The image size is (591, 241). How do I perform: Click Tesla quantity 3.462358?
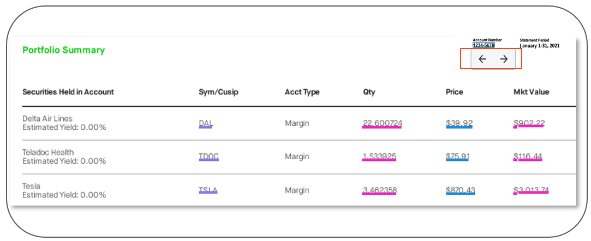(380, 190)
